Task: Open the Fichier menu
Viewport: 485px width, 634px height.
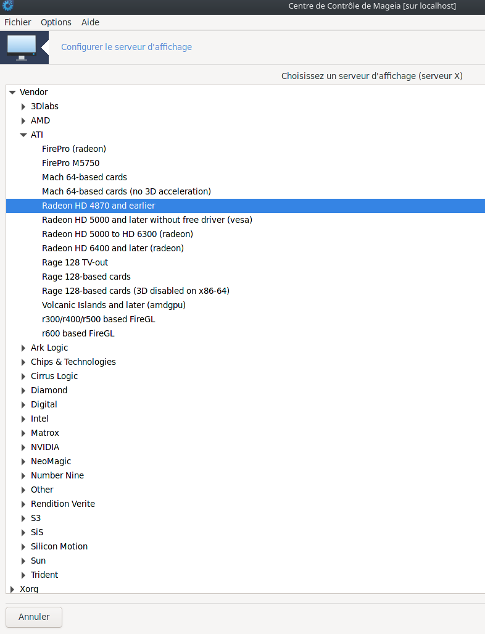Action: (17, 22)
